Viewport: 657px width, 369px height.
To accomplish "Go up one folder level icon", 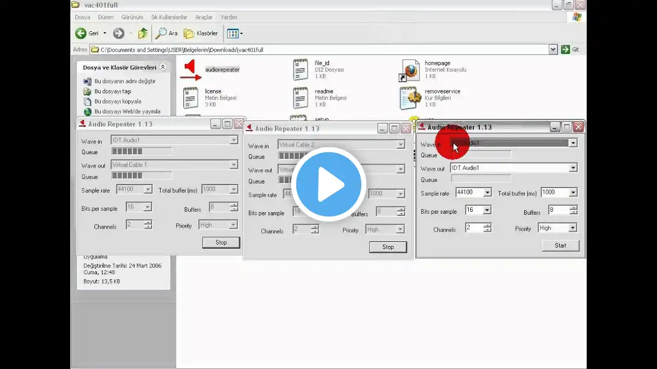I will (143, 33).
